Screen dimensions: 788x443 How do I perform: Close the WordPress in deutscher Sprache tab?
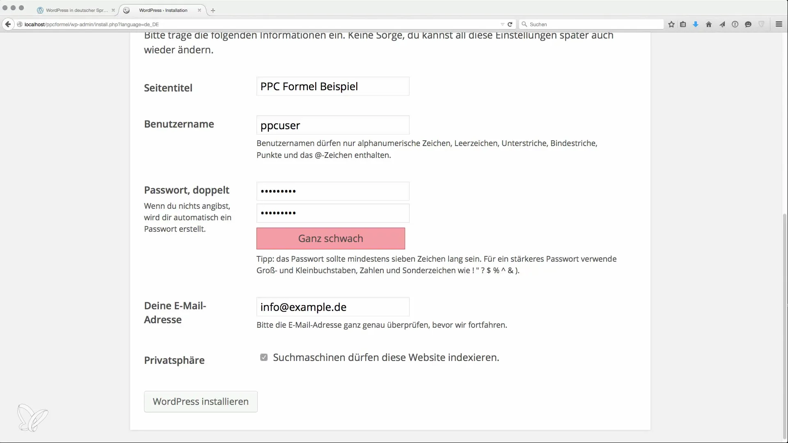pyautogui.click(x=113, y=10)
